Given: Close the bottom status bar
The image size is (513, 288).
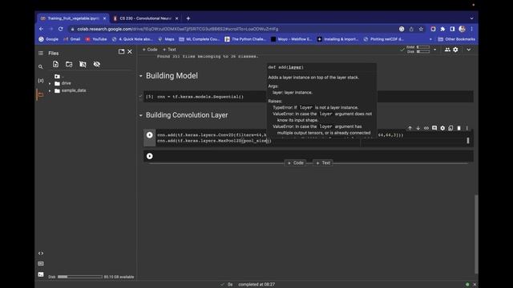Looking at the screenshot, I should (x=475, y=285).
